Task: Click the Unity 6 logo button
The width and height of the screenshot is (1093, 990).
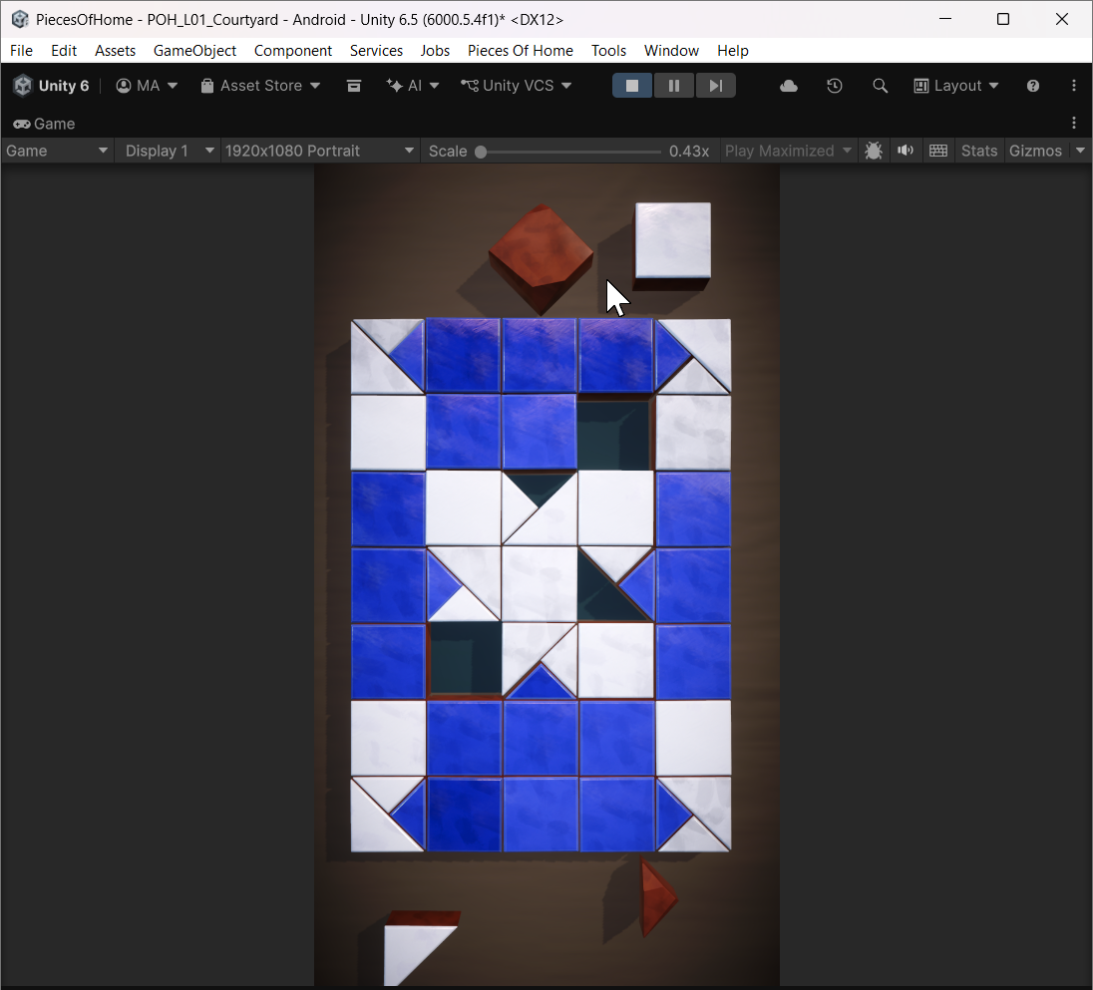Action: [52, 86]
